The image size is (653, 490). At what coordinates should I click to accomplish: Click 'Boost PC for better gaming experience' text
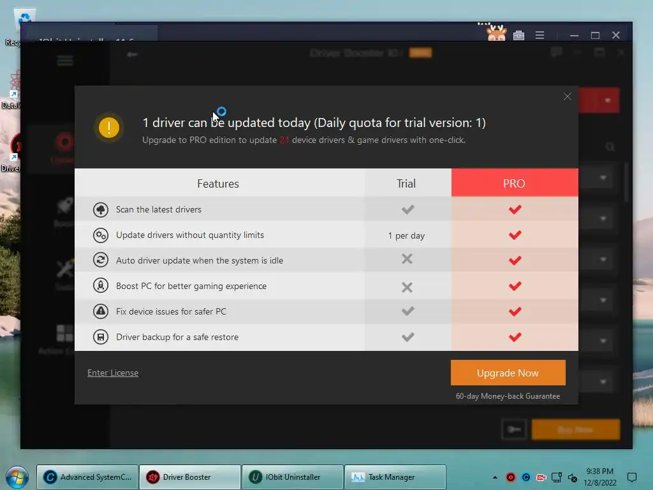click(191, 286)
